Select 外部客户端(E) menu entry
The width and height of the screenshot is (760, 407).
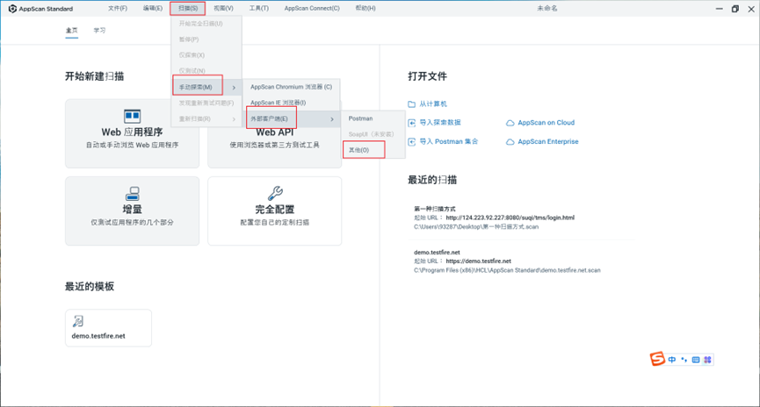coord(291,119)
